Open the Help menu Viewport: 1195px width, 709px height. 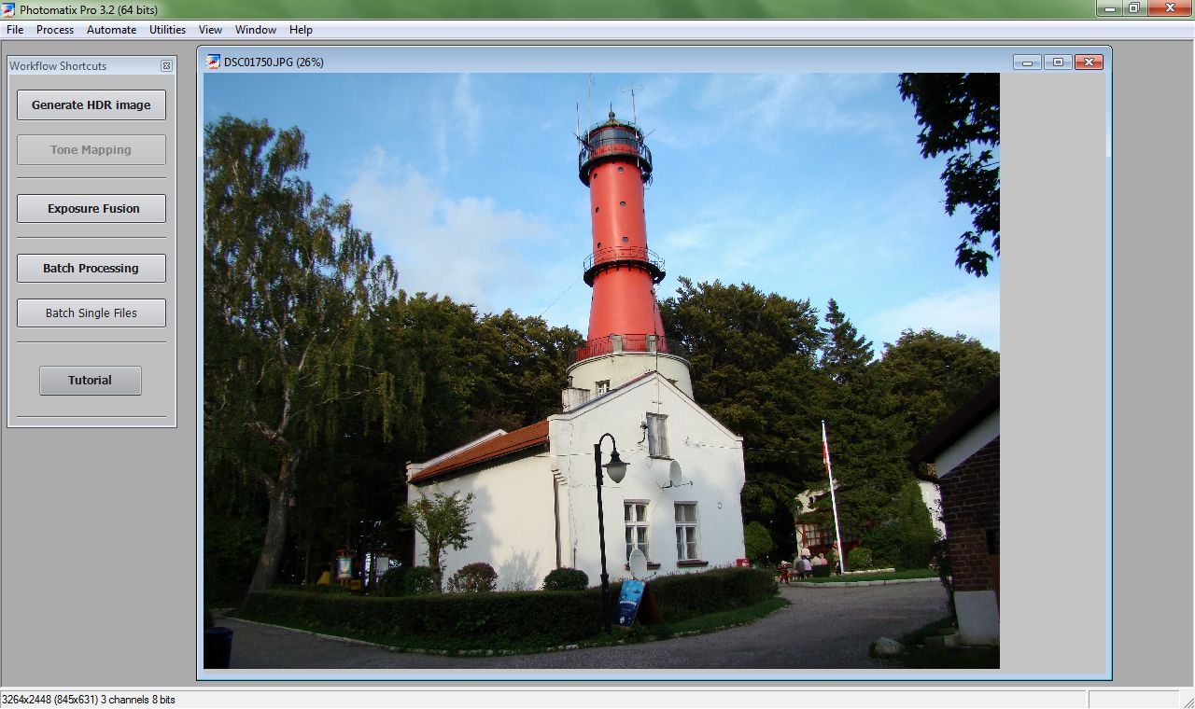301,30
